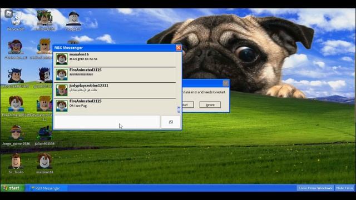Click the error dialog's grayed close button

coord(225,83)
